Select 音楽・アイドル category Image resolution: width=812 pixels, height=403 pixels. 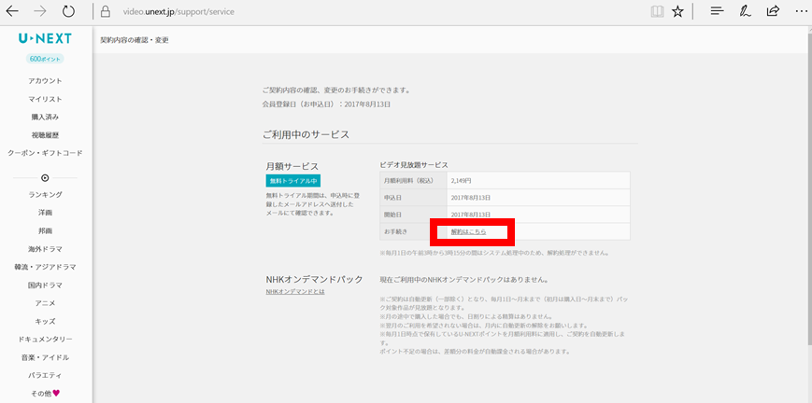coord(45,357)
